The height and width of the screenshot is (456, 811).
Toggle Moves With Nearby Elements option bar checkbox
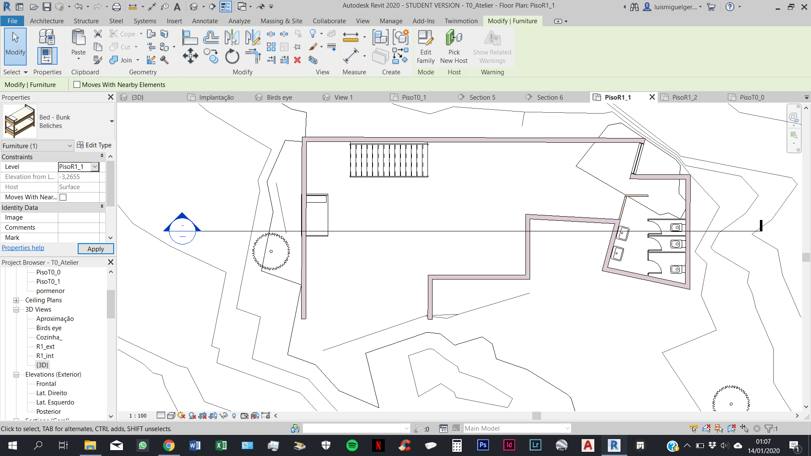click(x=77, y=84)
